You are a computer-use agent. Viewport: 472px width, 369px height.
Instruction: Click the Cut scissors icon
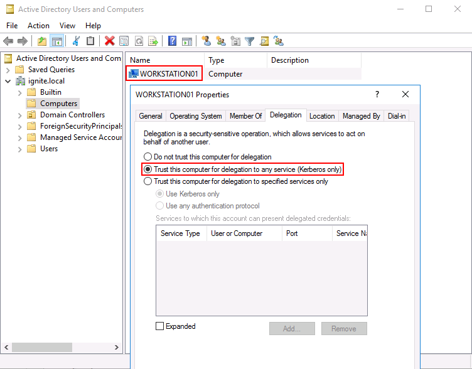pos(76,41)
